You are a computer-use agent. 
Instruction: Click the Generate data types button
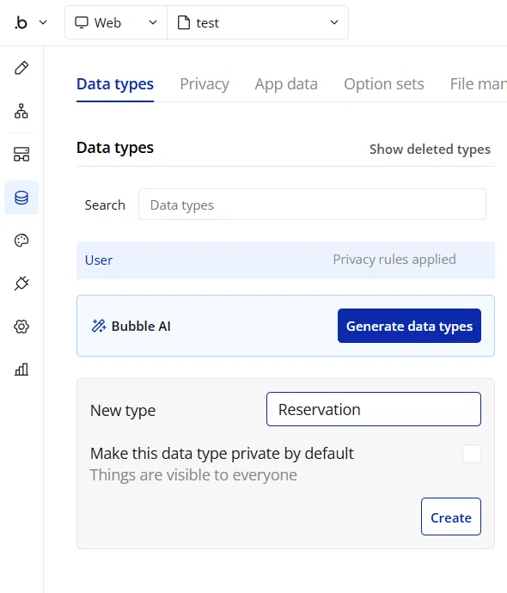[x=409, y=326]
